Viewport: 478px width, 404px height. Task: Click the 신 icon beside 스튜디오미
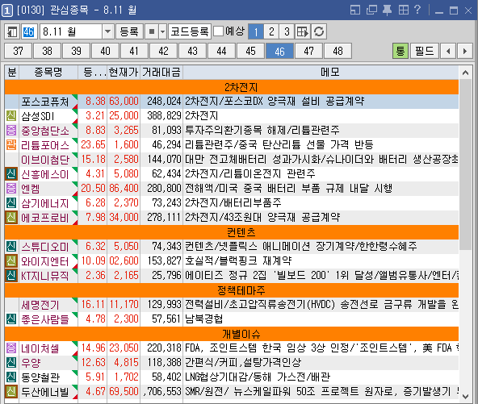11,246
